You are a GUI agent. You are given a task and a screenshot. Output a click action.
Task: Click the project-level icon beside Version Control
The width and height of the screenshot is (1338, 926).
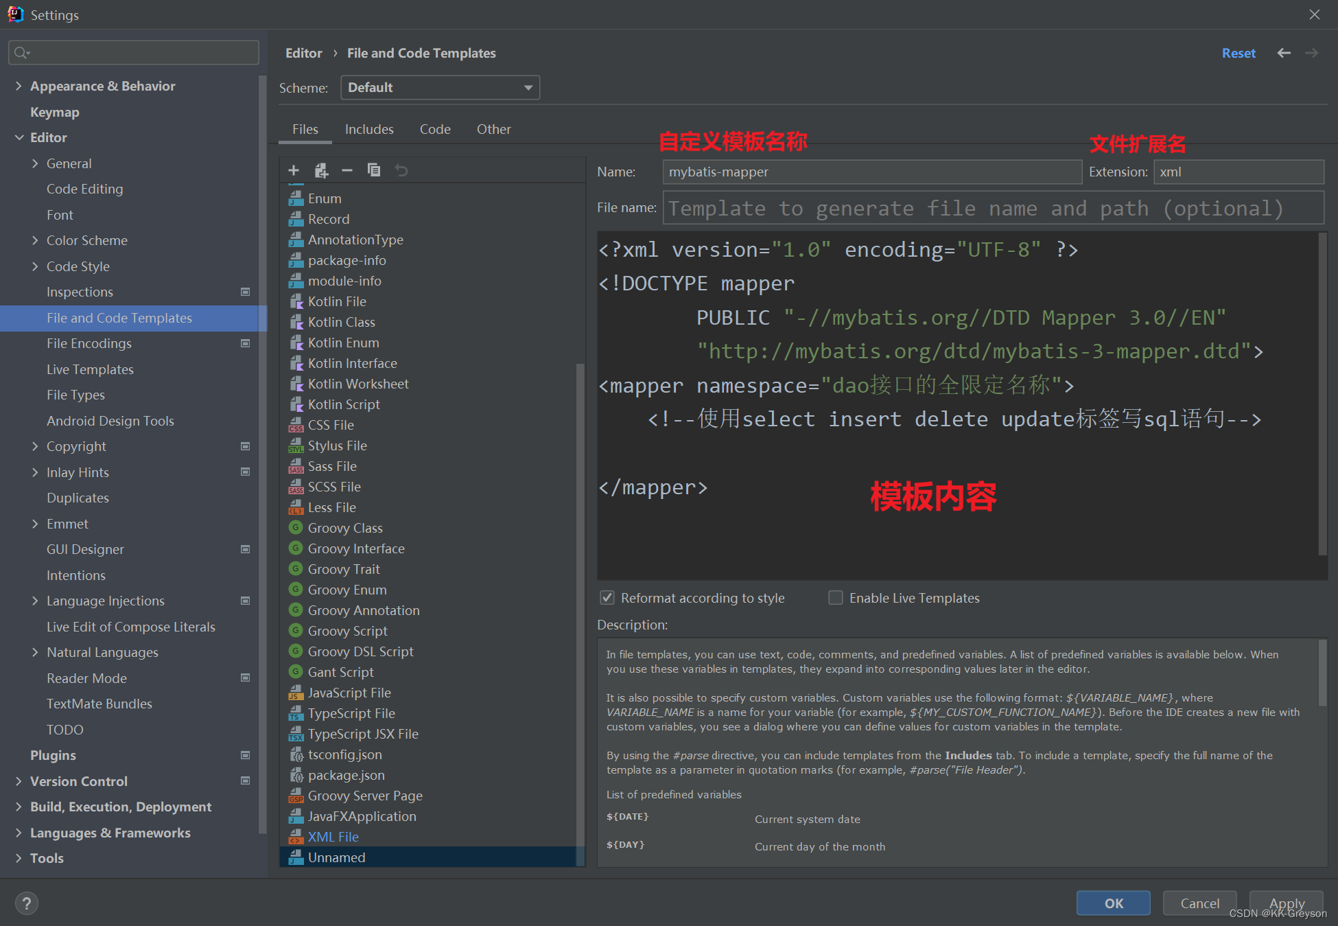tap(245, 780)
